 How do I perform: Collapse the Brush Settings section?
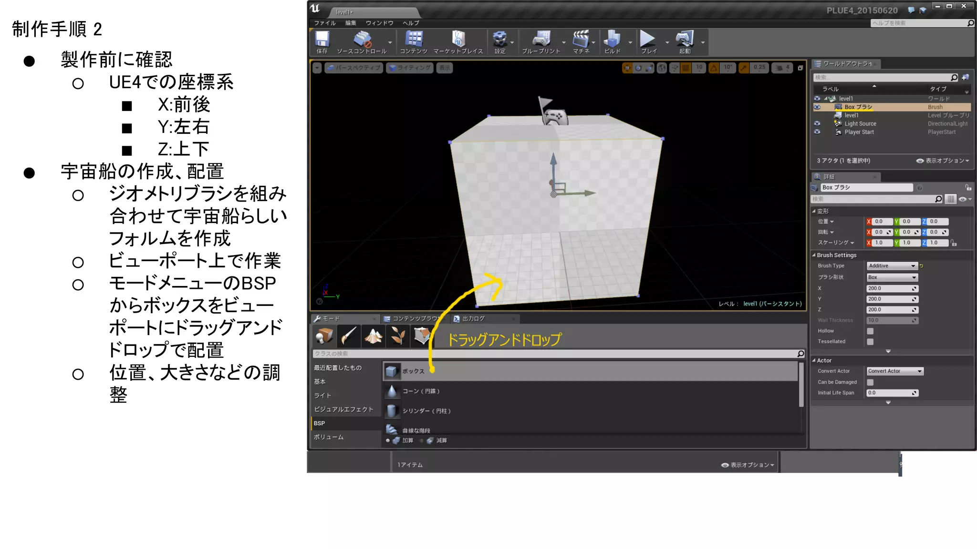point(814,255)
